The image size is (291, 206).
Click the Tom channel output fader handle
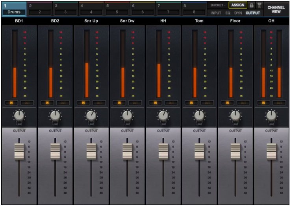199,151
